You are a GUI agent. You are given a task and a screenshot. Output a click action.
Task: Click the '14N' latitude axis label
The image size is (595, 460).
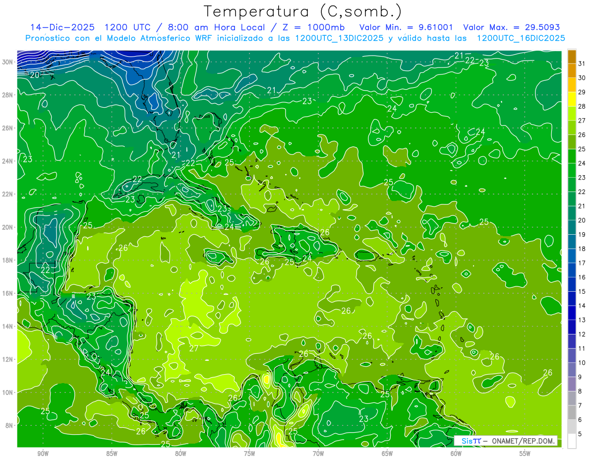[8, 326]
